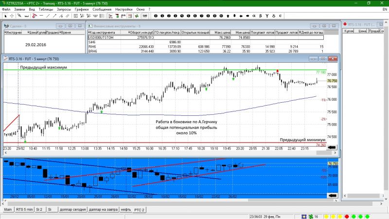389x219 pixels.
Task: Open the Графики menu
Action: pos(82,9)
